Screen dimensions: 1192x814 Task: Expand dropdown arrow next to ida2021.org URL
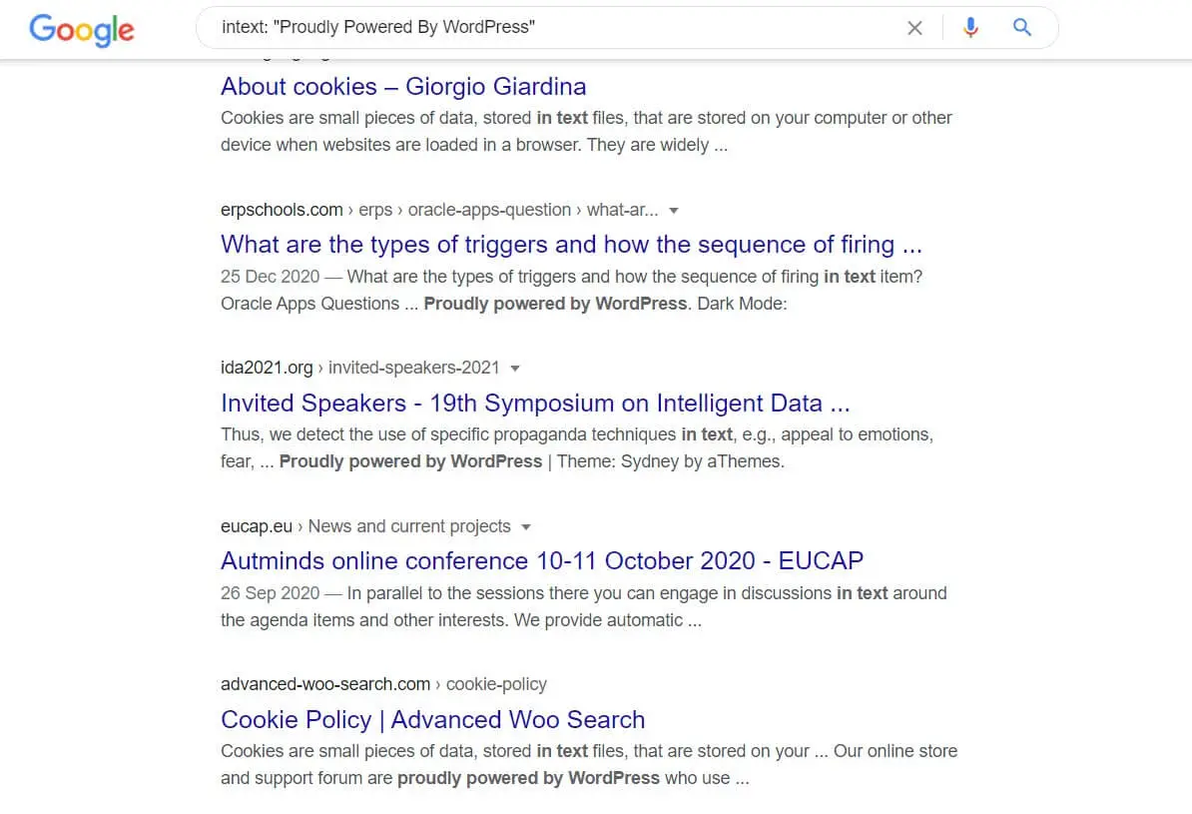tap(515, 369)
